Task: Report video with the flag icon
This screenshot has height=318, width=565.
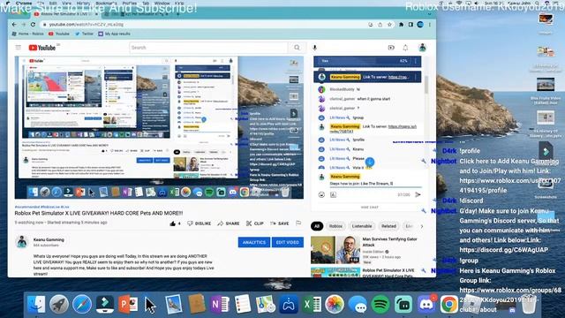Action: pos(298,223)
